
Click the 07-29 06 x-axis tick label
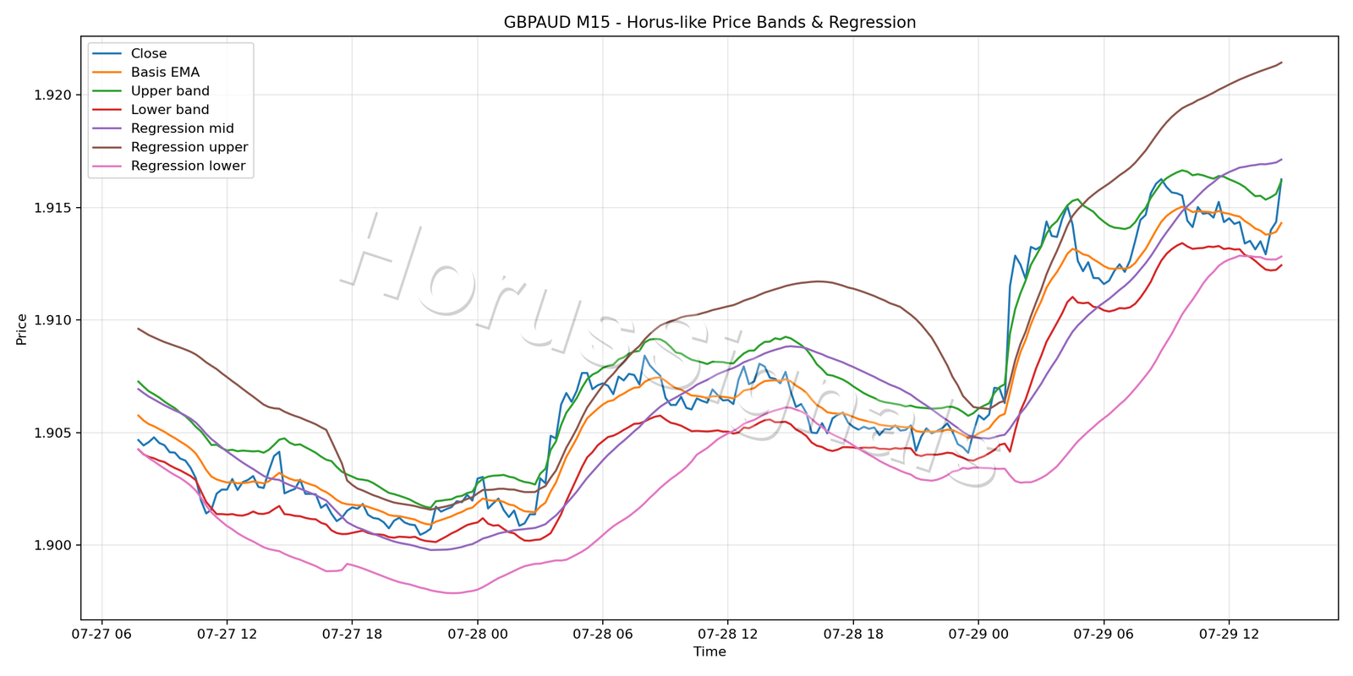click(1103, 634)
